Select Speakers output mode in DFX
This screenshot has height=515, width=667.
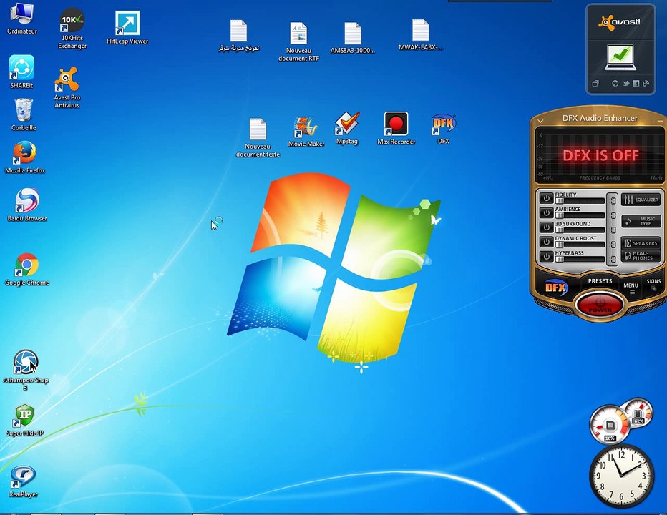coord(641,243)
